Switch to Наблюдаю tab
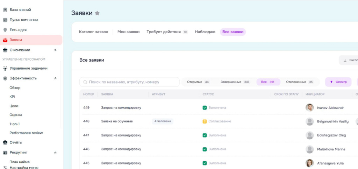The image size is (358, 169). coord(205,32)
